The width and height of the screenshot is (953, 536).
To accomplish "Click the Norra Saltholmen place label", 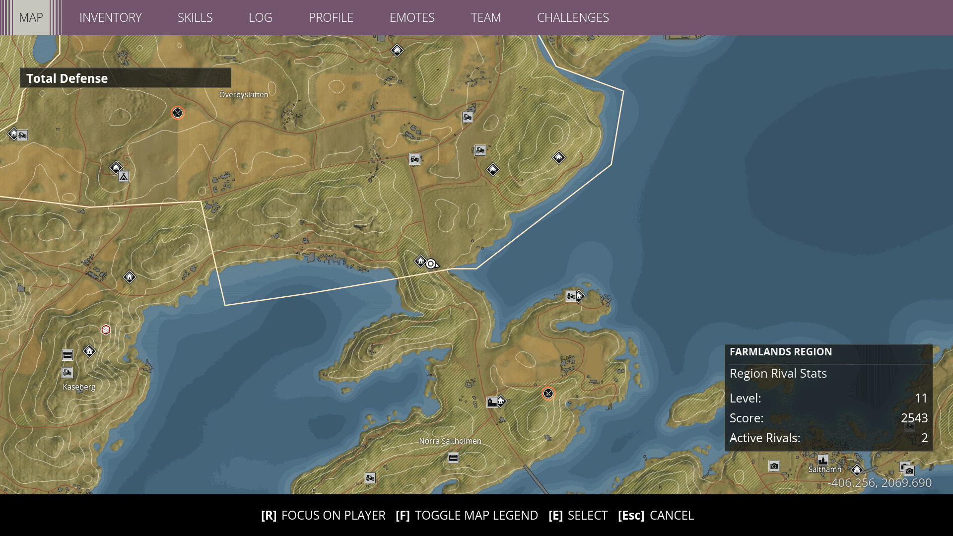I will tap(450, 441).
